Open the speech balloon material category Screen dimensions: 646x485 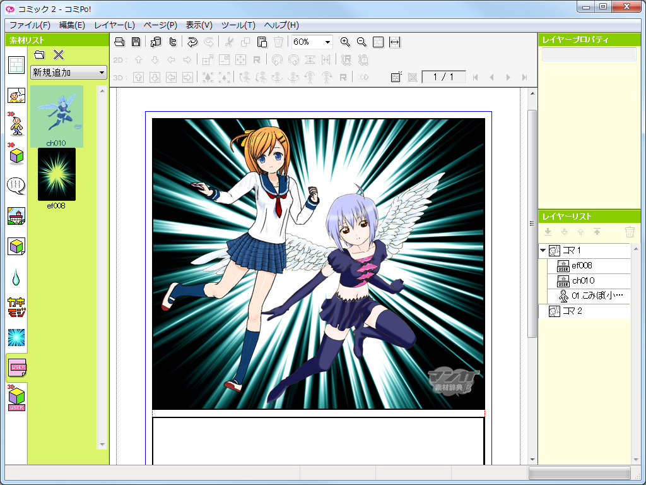pyautogui.click(x=16, y=186)
